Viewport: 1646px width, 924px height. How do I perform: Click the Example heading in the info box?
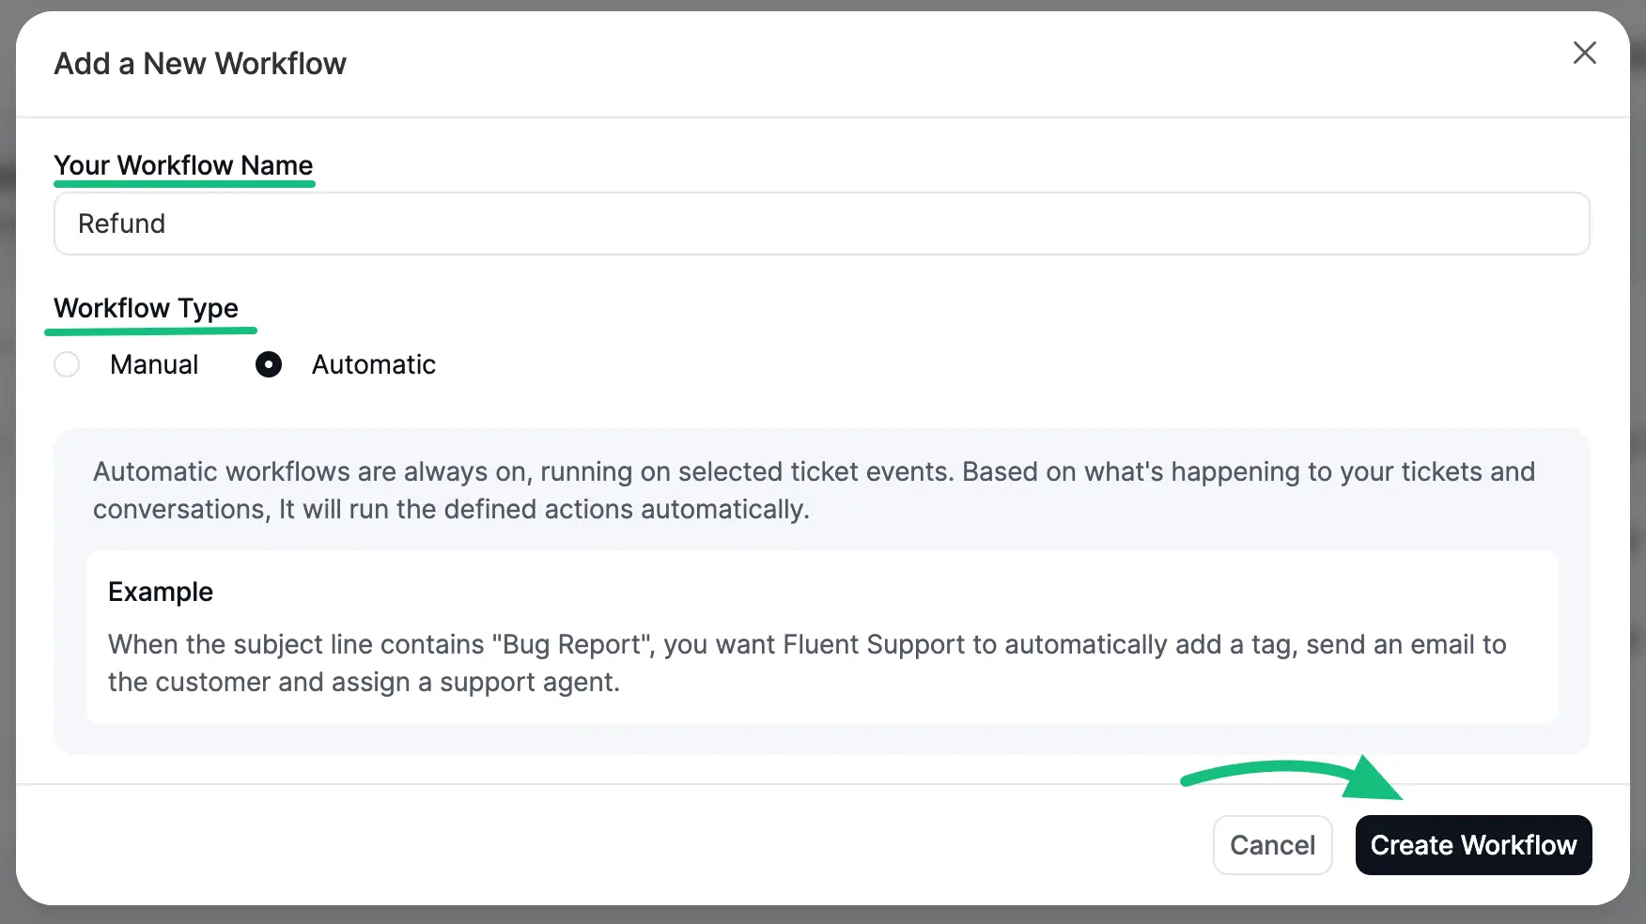pos(160,592)
